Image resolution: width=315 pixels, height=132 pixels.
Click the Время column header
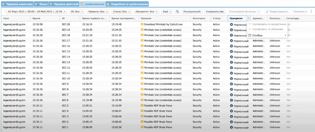36,18
